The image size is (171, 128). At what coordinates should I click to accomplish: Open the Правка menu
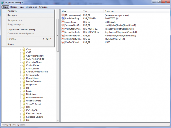pos(14,7)
